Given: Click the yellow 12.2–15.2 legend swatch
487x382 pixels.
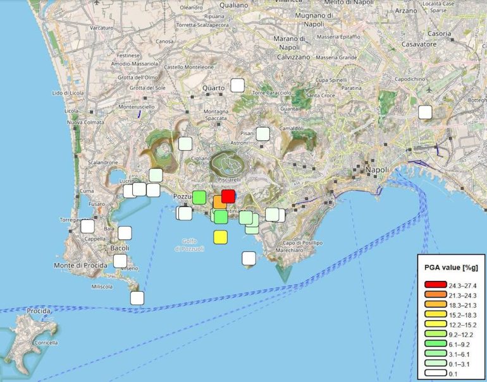Looking at the screenshot, I should point(435,325).
